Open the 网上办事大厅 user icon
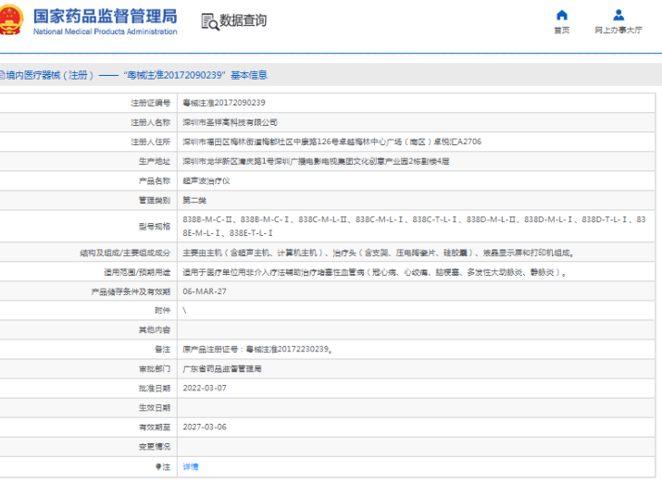662x483 pixels. pyautogui.click(x=618, y=15)
